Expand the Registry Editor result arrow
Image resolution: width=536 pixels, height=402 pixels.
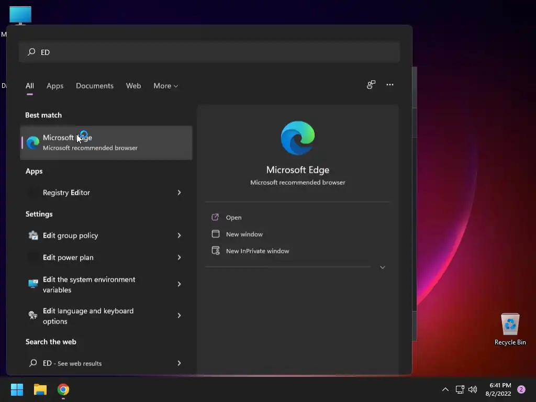(x=179, y=193)
